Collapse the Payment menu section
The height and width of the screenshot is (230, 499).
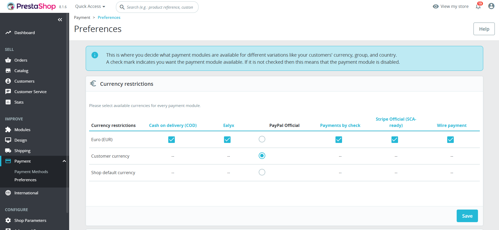point(64,161)
